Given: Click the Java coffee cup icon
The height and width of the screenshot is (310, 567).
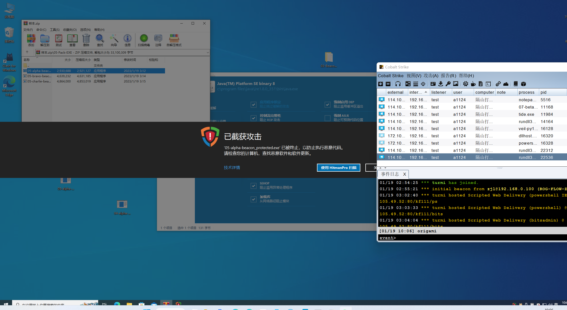Looking at the screenshot, I should pos(473,84).
